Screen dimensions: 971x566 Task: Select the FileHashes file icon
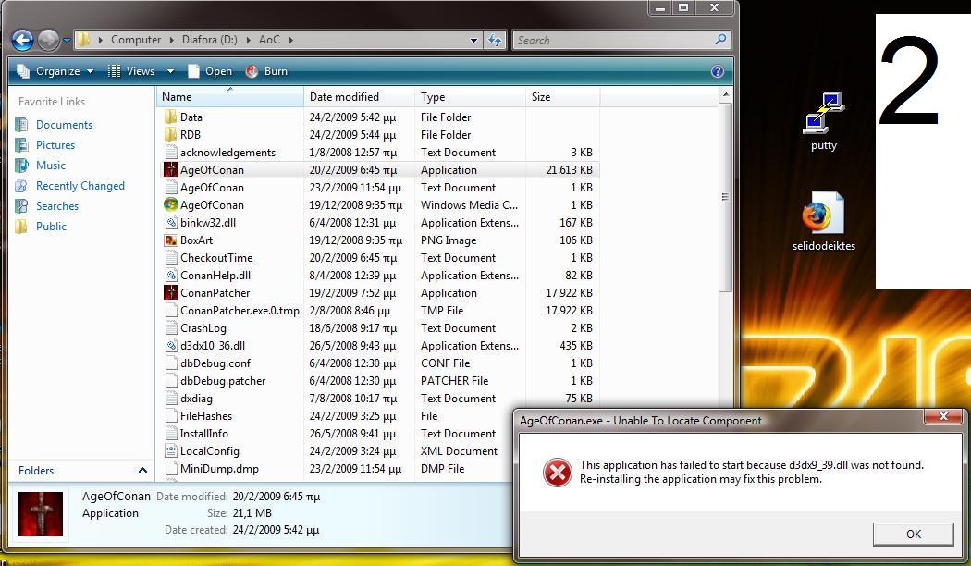coord(171,415)
